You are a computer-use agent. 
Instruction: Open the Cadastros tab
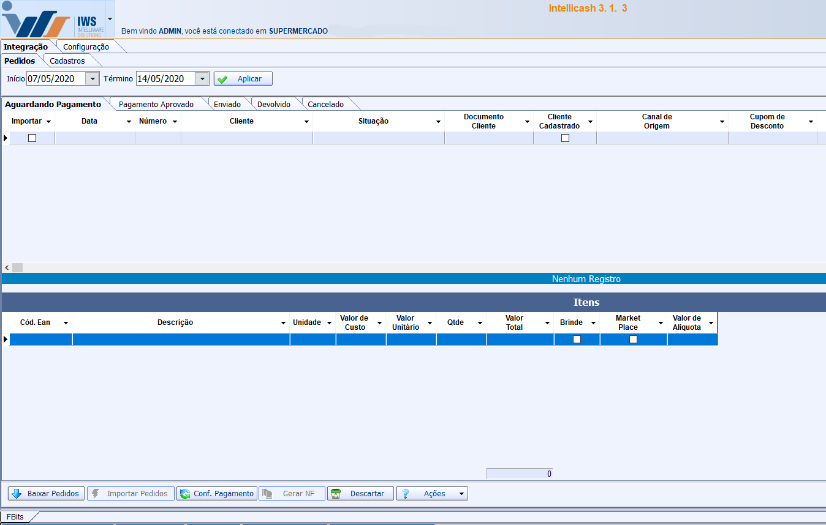[67, 61]
